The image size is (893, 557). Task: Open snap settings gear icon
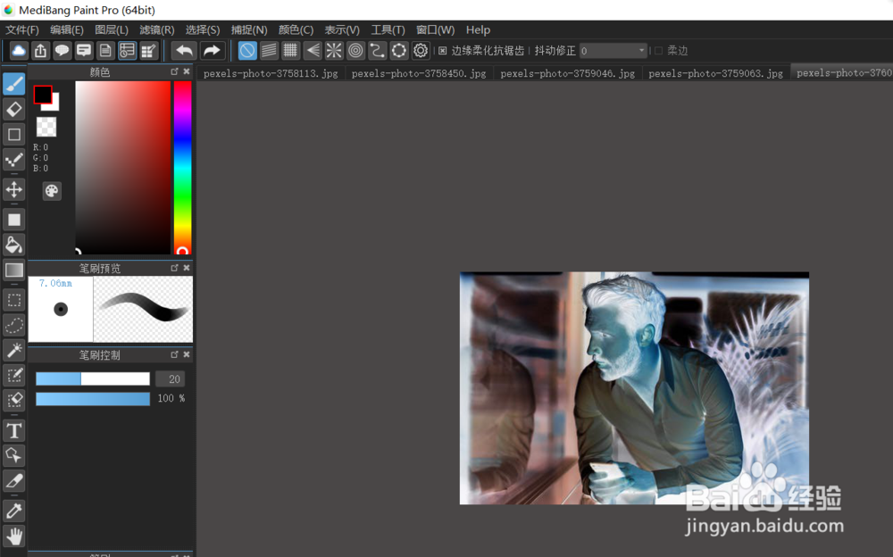[x=421, y=51]
